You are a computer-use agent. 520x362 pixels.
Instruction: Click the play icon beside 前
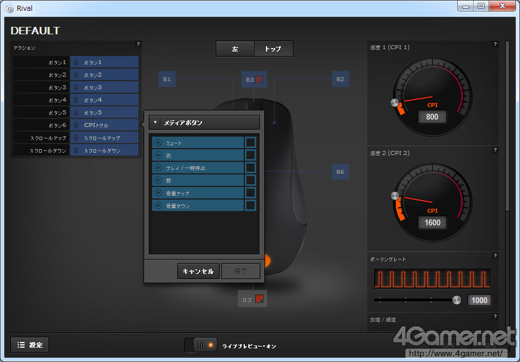(158, 180)
